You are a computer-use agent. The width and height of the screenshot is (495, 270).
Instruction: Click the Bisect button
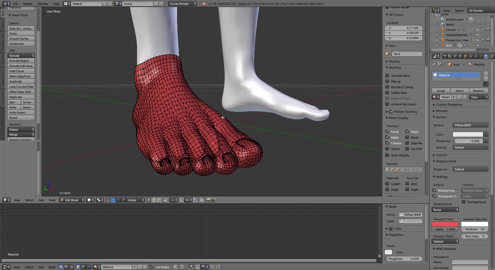pos(21,117)
